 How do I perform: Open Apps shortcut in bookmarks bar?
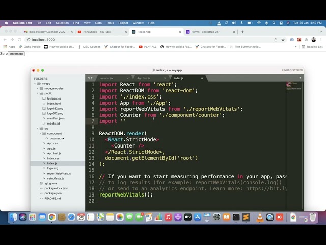click(9, 47)
